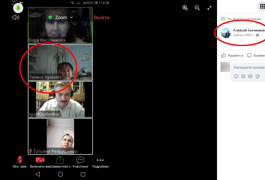Add a GIF to the comment
Image resolution: width=265 pixels, height=180 pixels.
pyautogui.click(x=250, y=76)
